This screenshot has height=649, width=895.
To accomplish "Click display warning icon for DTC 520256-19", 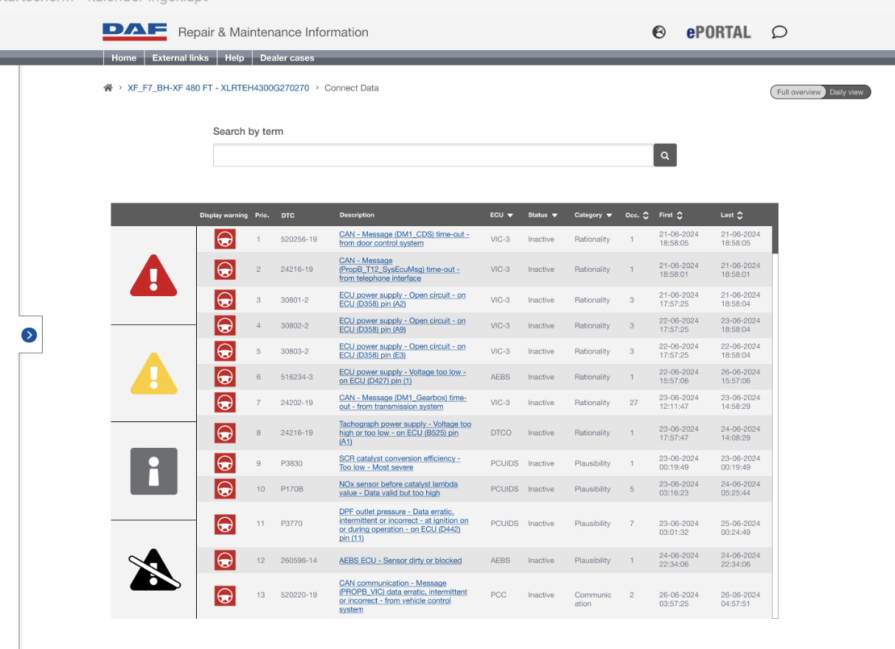I will coord(225,239).
